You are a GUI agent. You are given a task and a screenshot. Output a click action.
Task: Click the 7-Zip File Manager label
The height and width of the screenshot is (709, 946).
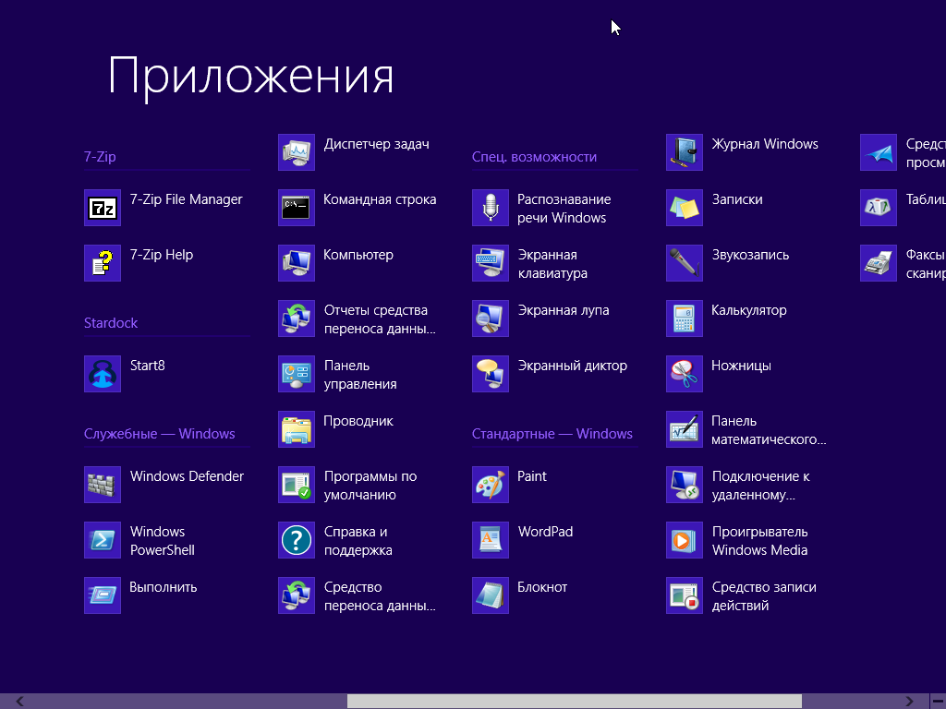187,199
